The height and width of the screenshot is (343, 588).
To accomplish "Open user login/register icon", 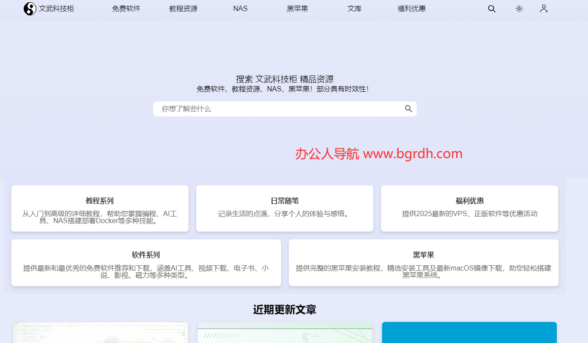I will [544, 8].
